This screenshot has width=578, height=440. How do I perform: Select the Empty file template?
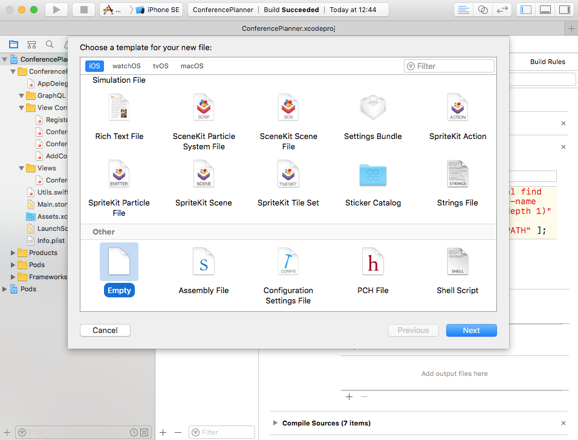tap(119, 270)
